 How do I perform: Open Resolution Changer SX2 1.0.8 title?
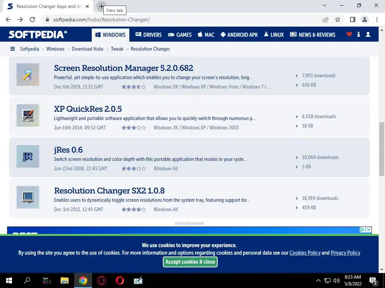point(109,190)
